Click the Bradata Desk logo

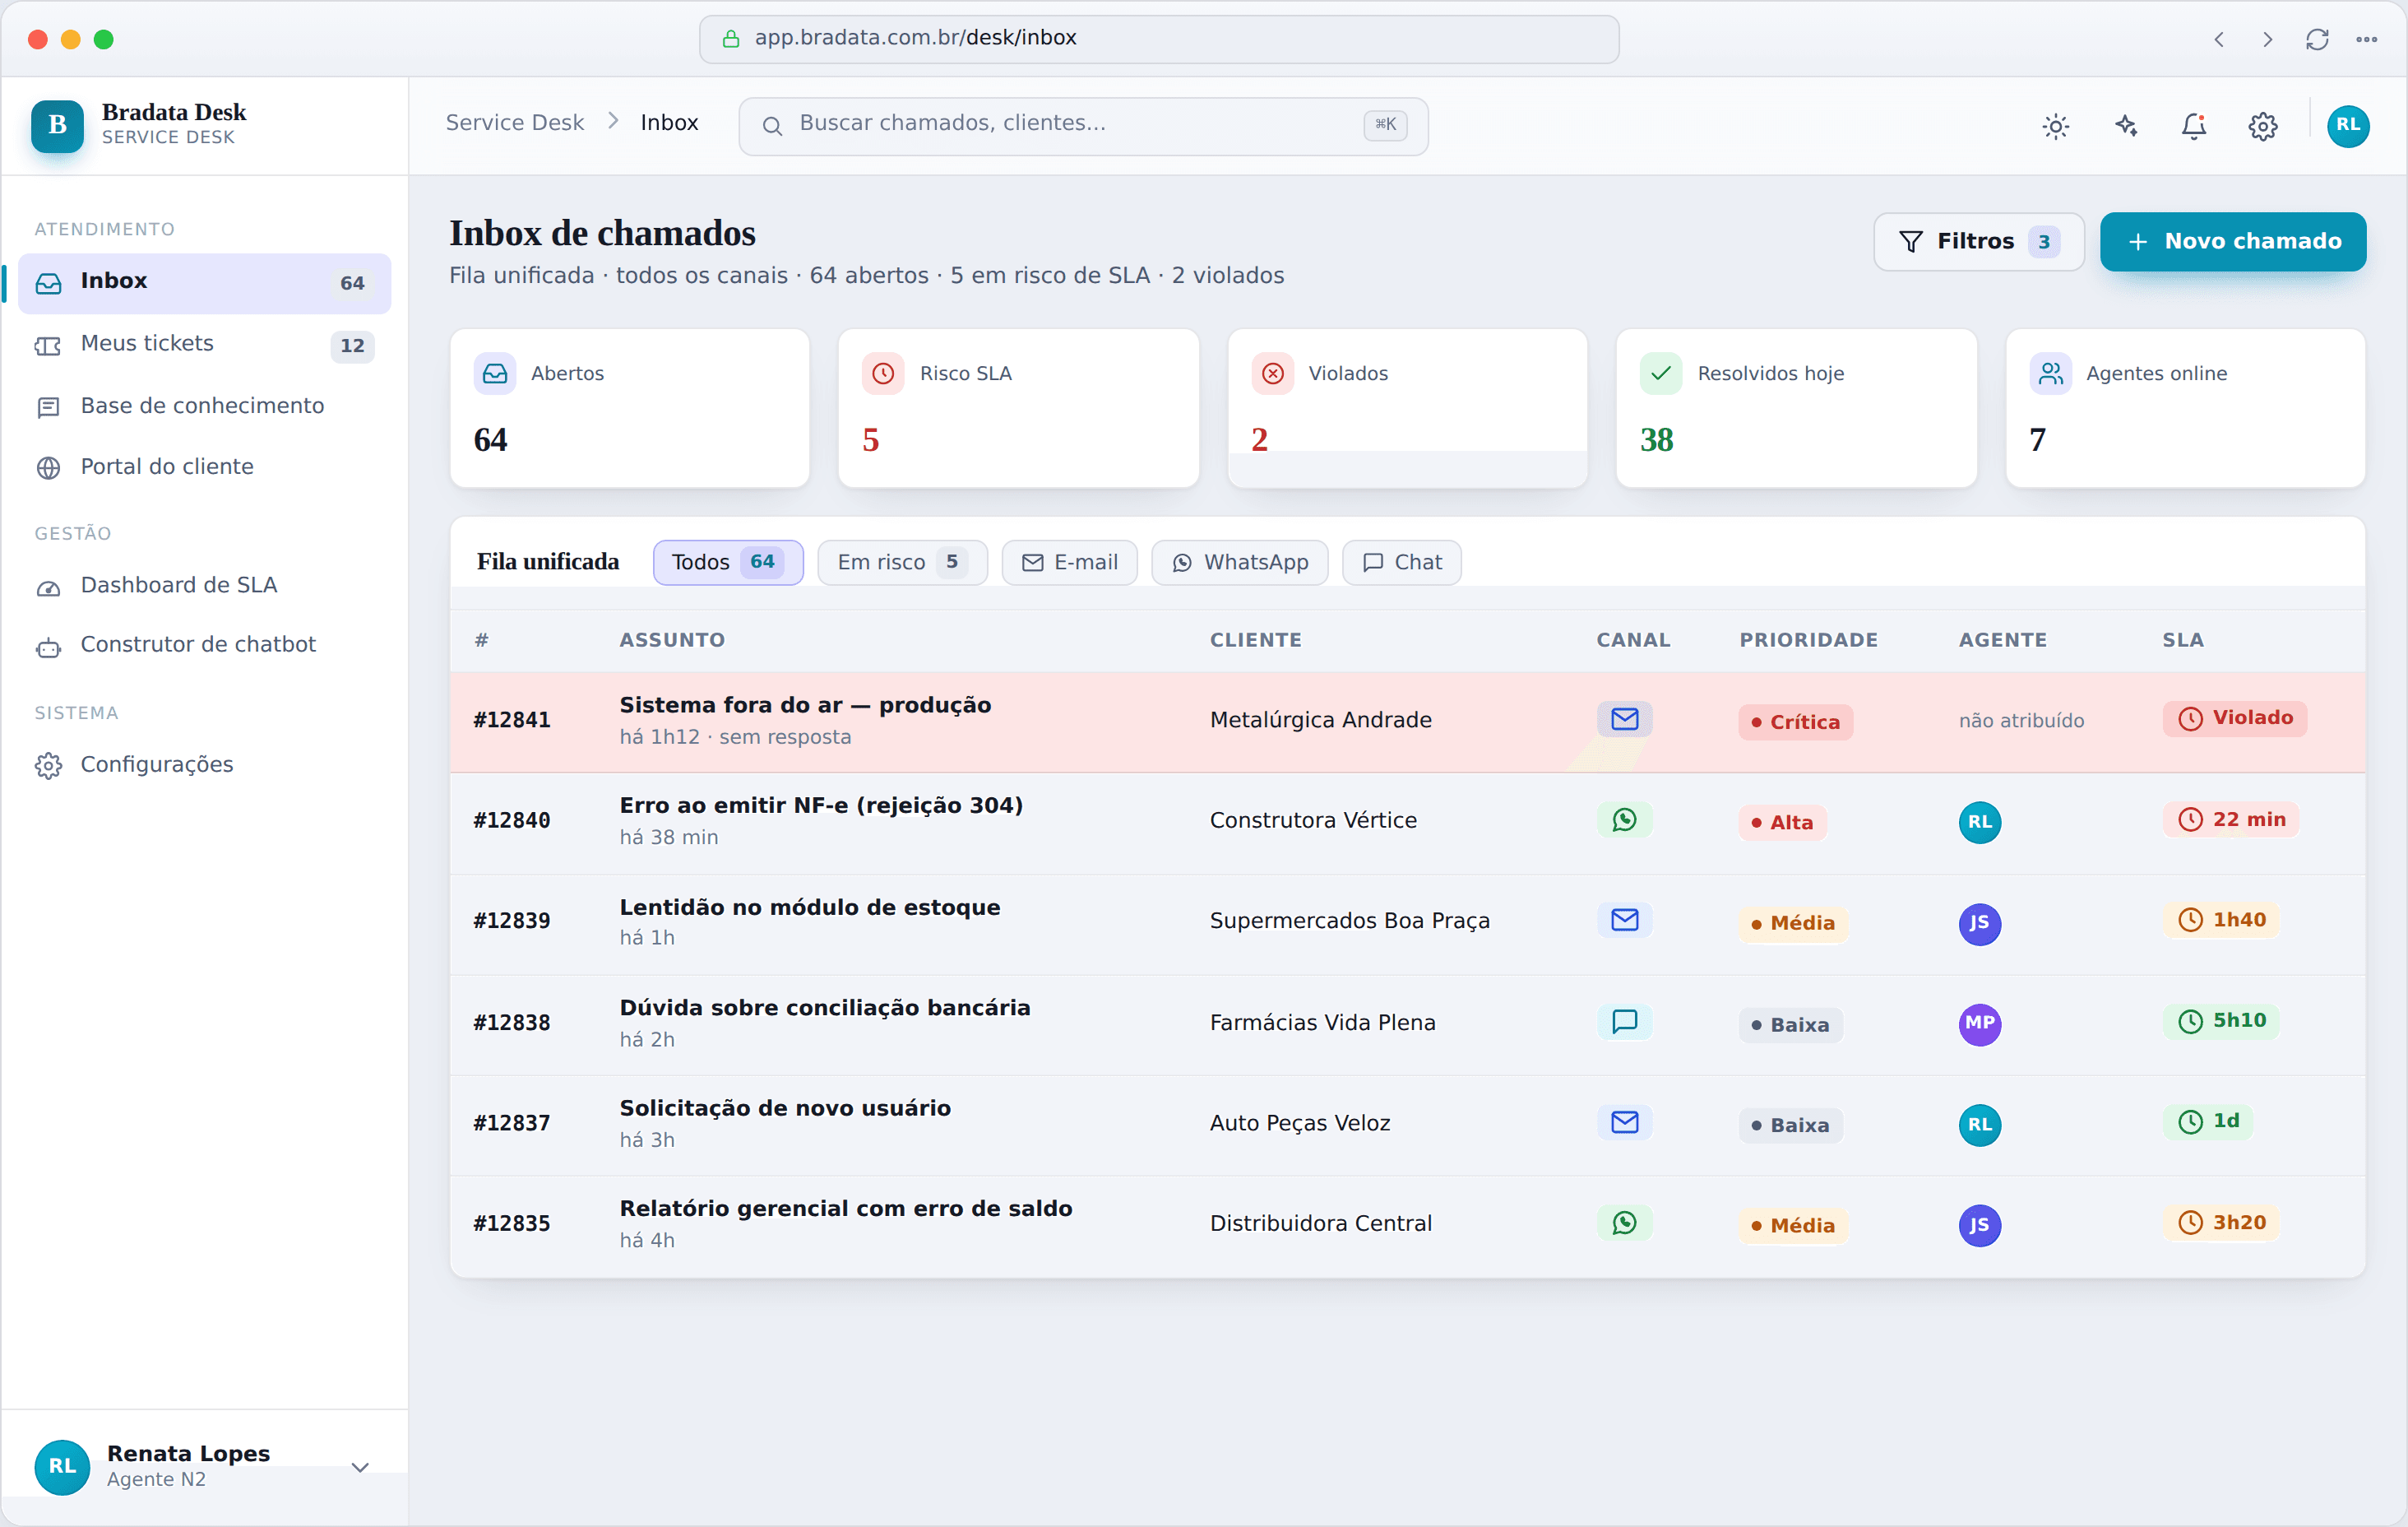(x=57, y=125)
